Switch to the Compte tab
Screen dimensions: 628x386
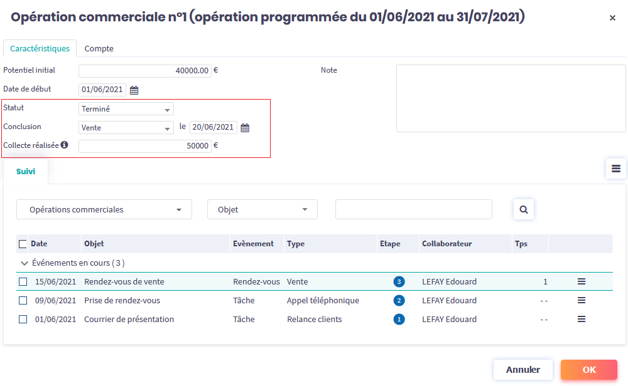pos(99,49)
